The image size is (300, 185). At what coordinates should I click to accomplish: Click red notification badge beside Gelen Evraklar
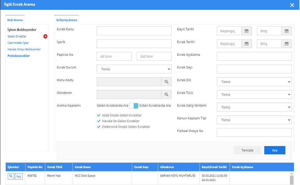pyautogui.click(x=45, y=36)
